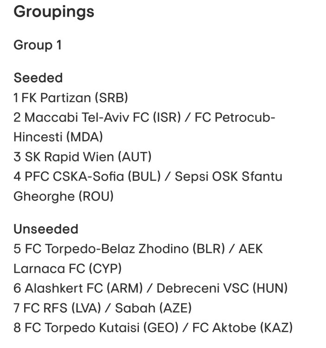Select the Gheorghe (ROU) text line
The width and height of the screenshot is (326, 348).
tap(64, 196)
